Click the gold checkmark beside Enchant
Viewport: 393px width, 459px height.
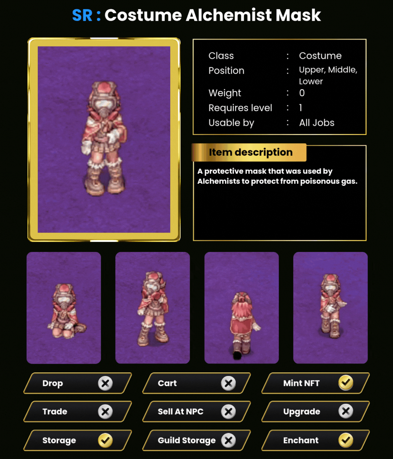point(346,440)
